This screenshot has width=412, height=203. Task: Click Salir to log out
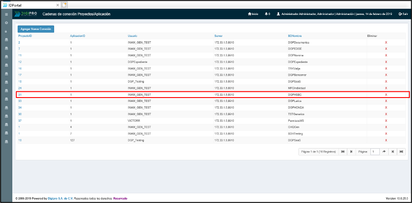pyautogui.click(x=403, y=14)
